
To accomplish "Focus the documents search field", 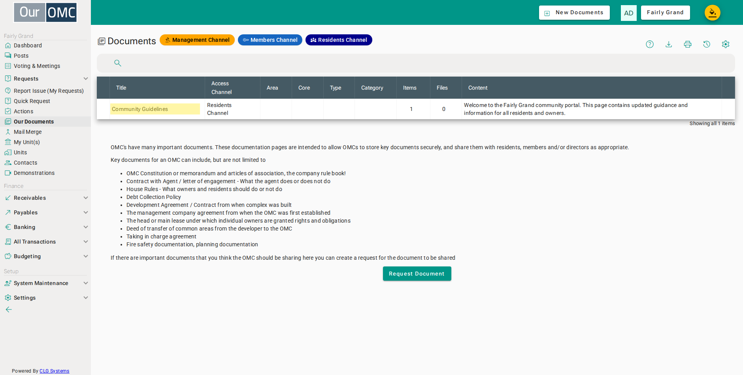I will pyautogui.click(x=416, y=63).
